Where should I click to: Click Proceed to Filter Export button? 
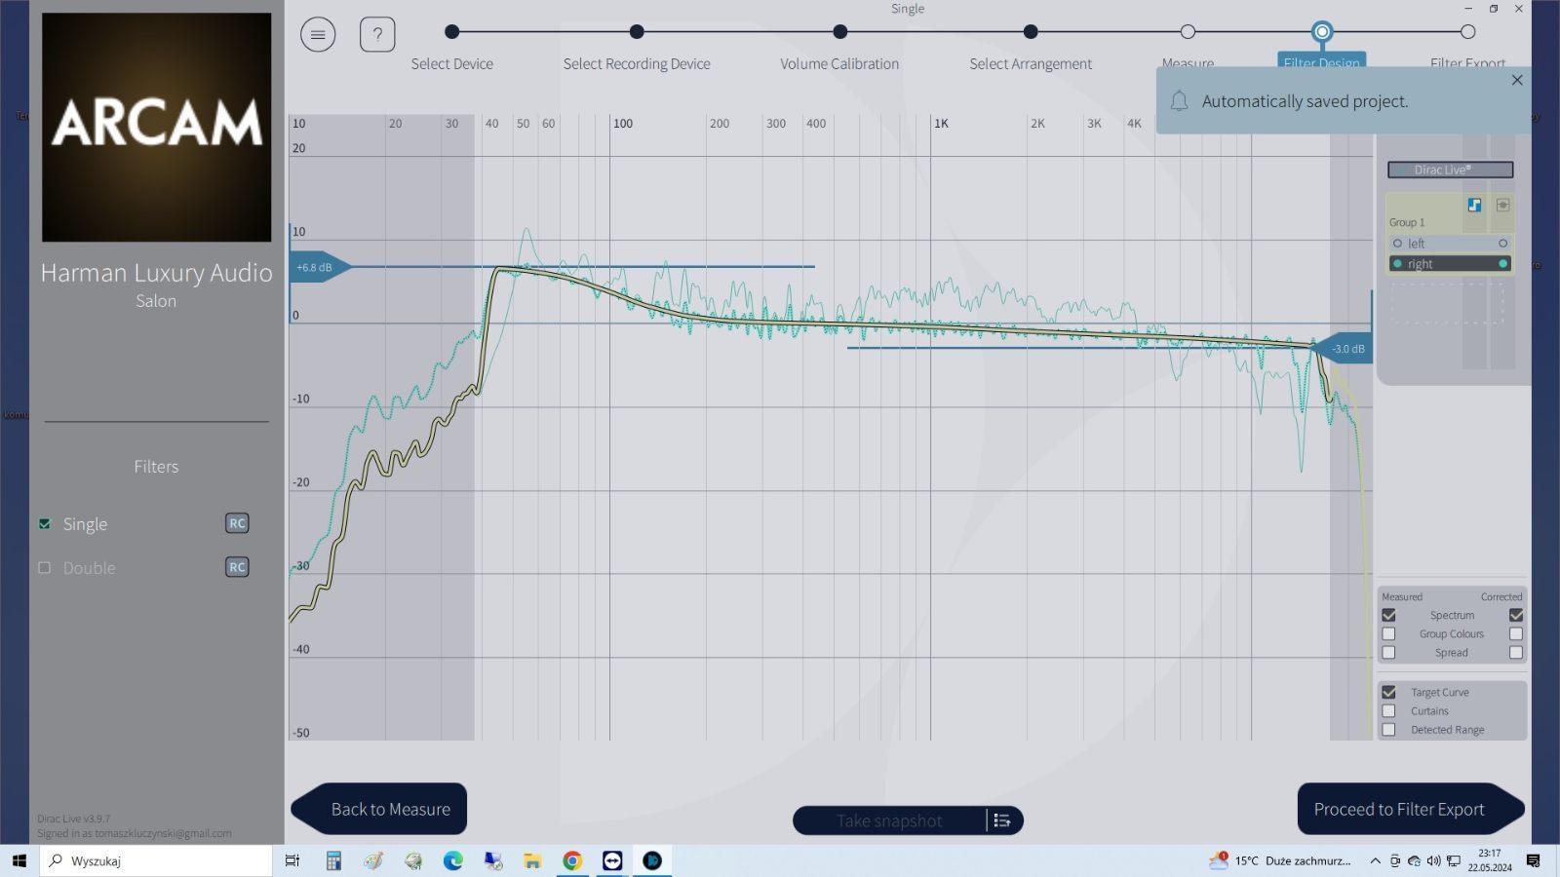point(1411,809)
